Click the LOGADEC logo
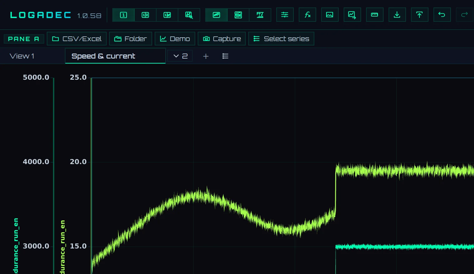Image resolution: width=474 pixels, height=274 pixels. coord(41,15)
